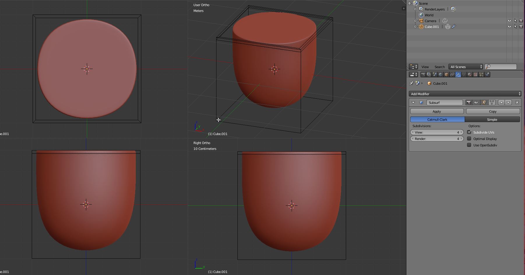
Task: Click the Subsurf modifier type icon
Action: click(x=421, y=103)
